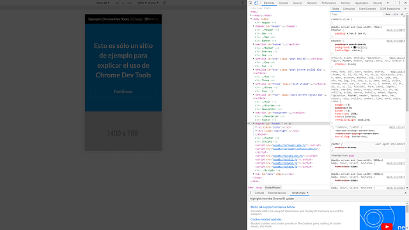Open the drawer menu three-dots icon
This screenshot has width=409, height=230.
click(x=251, y=193)
